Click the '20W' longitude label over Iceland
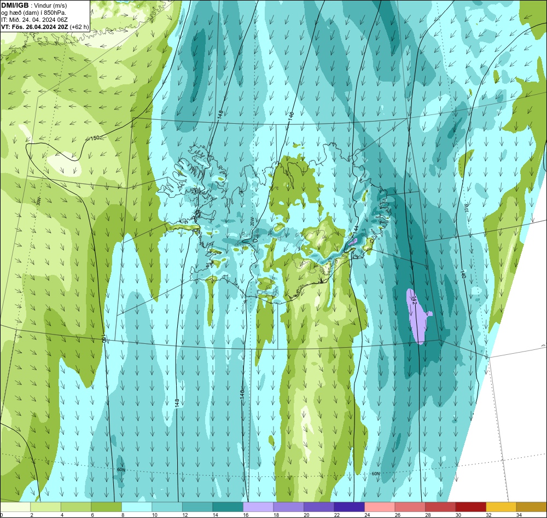Viewport: 547px width, 518px height. point(252,221)
